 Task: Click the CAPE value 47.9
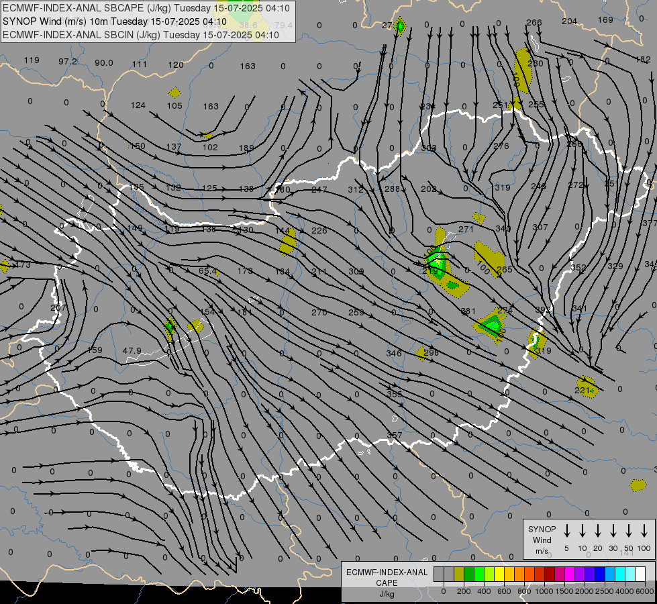[x=132, y=350]
